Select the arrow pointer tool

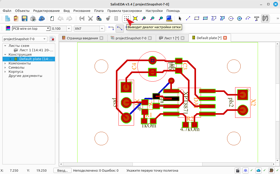click(180, 18)
